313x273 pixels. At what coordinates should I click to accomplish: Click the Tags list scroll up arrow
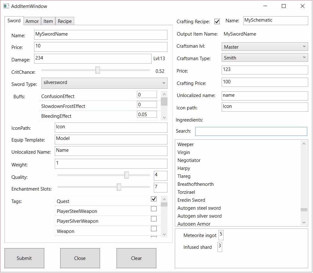[164, 199]
